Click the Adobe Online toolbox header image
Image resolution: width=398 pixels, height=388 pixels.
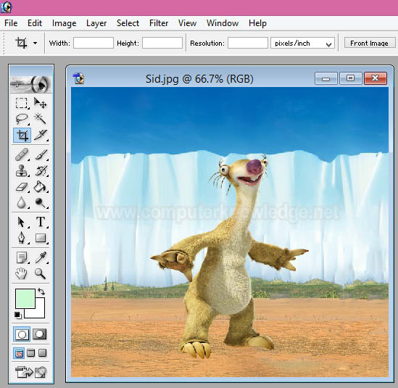coord(31,84)
